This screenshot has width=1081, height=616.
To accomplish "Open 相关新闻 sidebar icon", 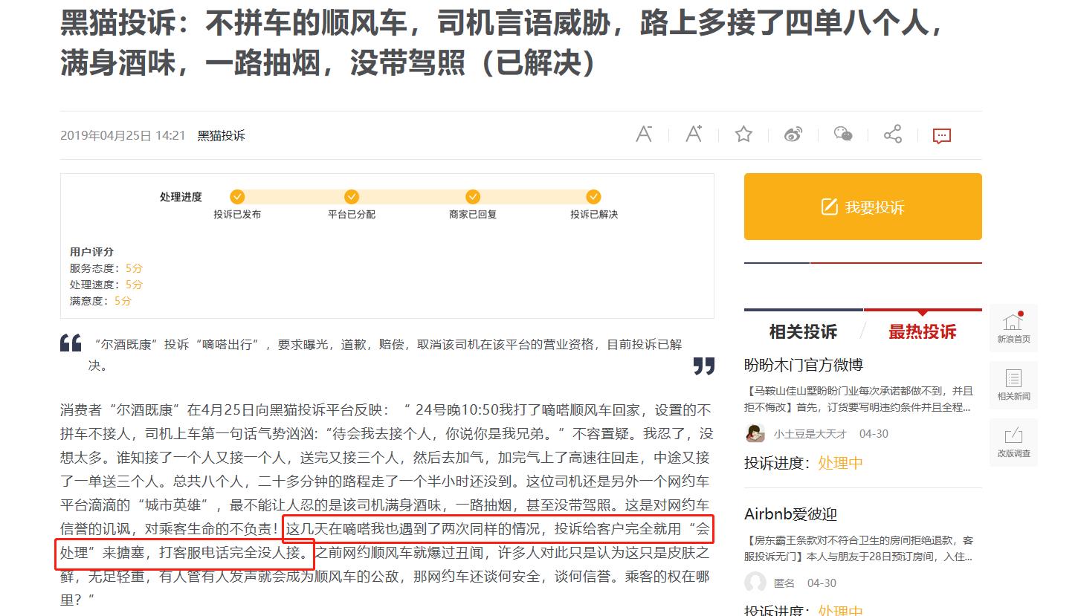I will [x=1013, y=385].
